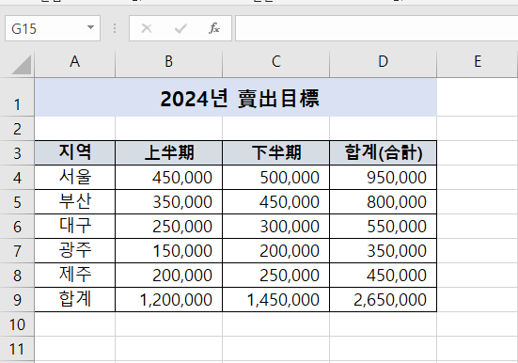The height and width of the screenshot is (363, 518).
Task: Click the 上半期 header cell
Action: [169, 152]
